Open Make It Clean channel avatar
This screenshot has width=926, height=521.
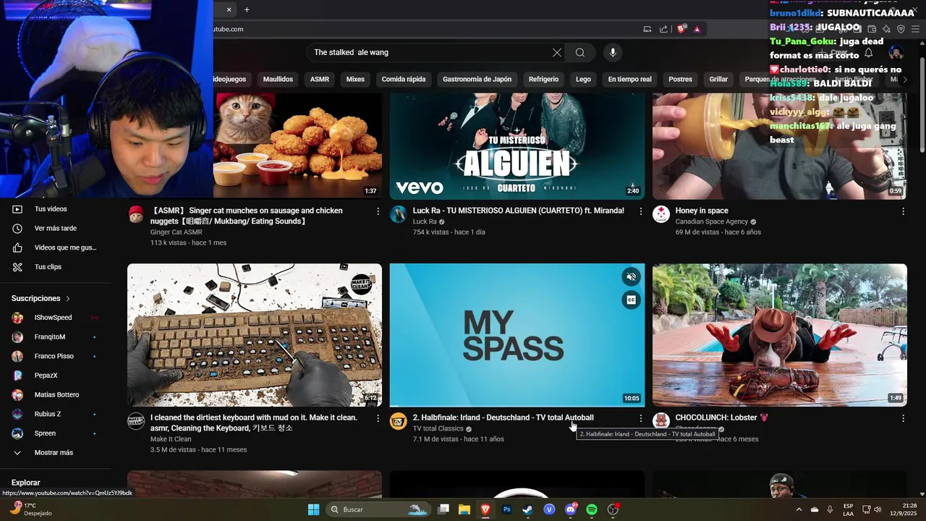(136, 421)
